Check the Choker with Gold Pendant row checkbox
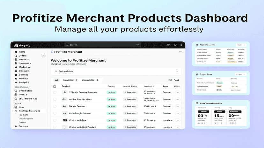 [55, 127]
